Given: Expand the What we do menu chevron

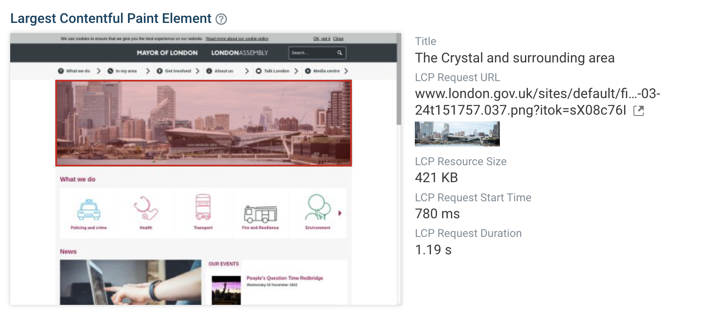Looking at the screenshot, I should 99,71.
